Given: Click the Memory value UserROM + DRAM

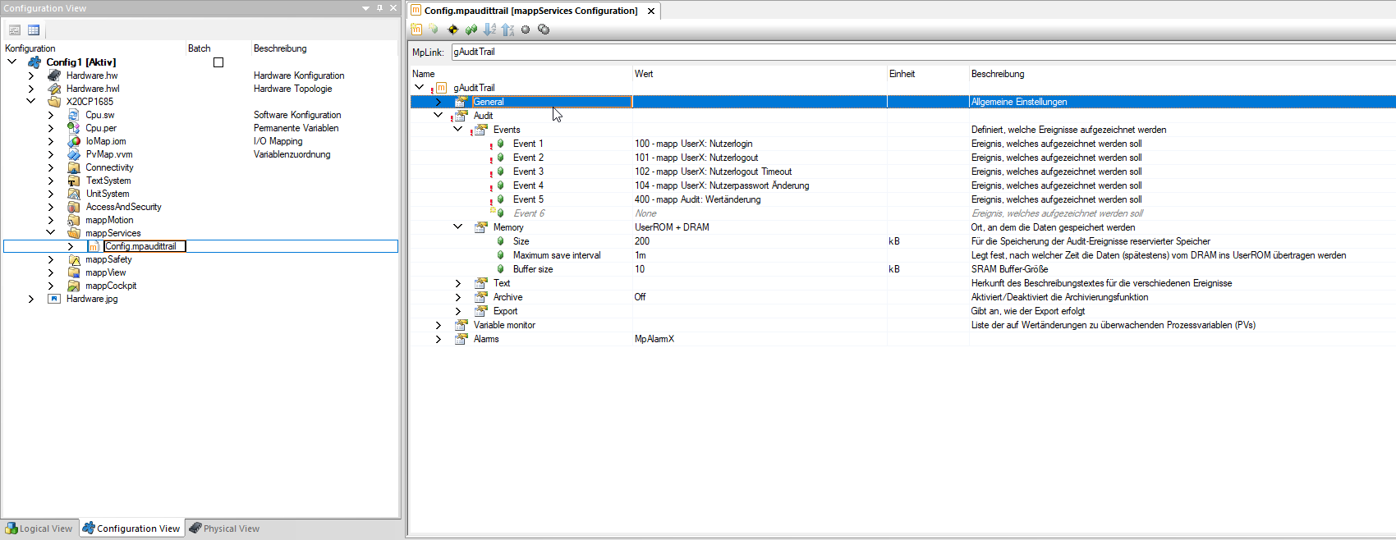Looking at the screenshot, I should click(x=672, y=227).
